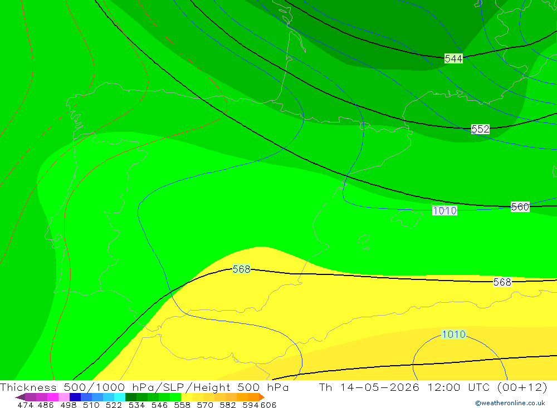
Task: Click the 510 legend value
Action: tap(91, 405)
